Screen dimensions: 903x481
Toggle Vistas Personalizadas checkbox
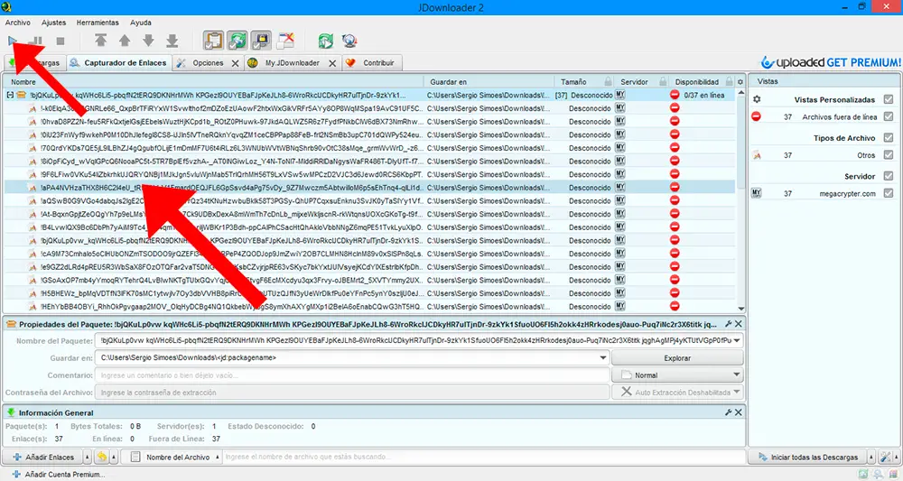point(889,99)
